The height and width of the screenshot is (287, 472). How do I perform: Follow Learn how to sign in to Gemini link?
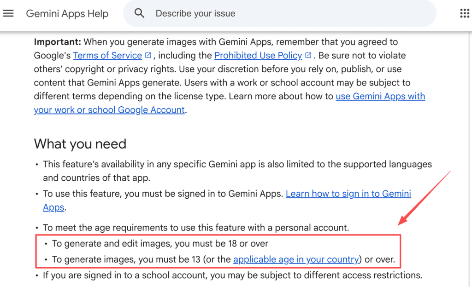point(348,194)
